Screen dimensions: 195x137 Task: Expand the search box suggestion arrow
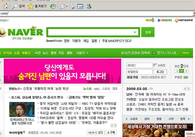(135, 32)
